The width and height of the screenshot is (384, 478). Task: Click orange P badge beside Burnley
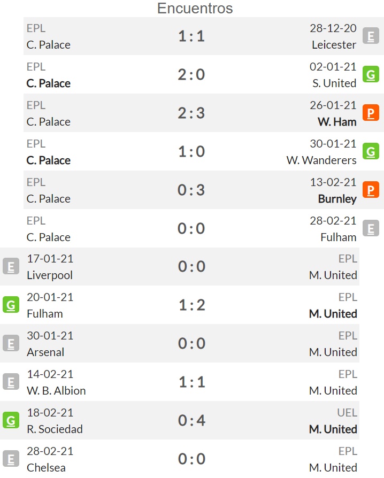coord(371,190)
